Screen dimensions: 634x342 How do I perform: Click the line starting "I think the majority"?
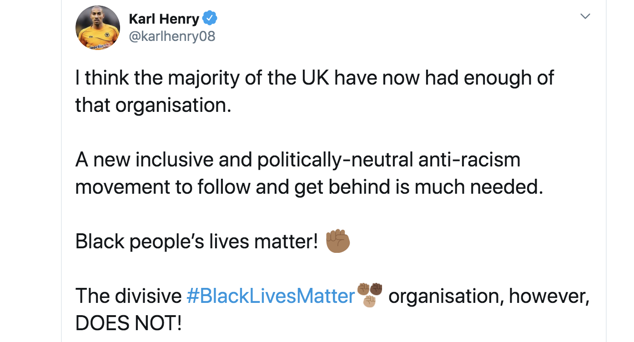[314, 78]
